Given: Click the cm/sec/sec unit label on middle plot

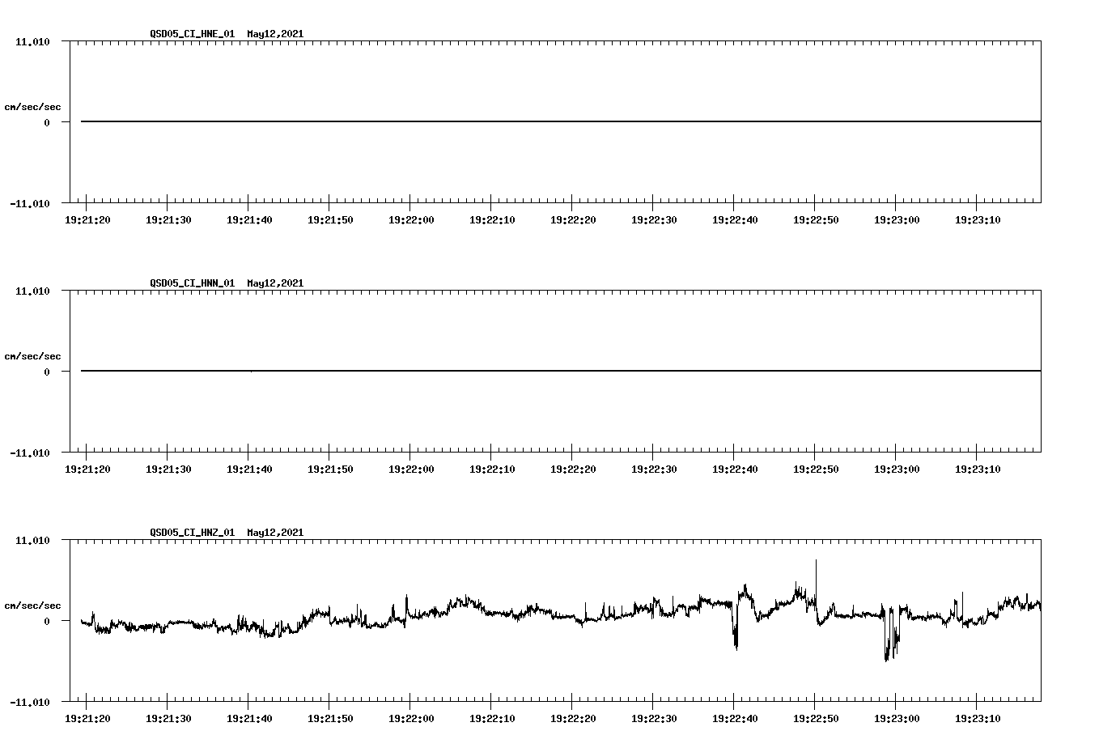Looking at the screenshot, I should [x=32, y=355].
